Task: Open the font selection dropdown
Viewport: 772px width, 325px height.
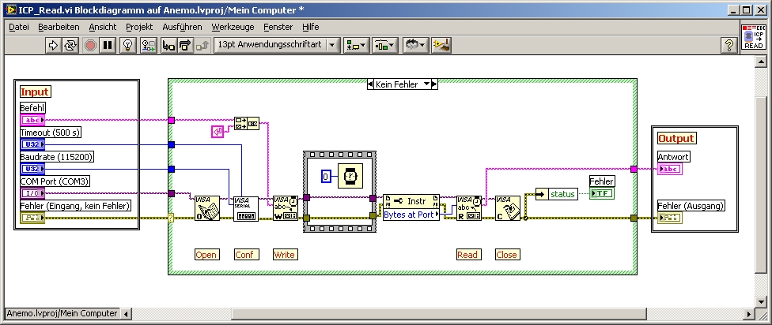Action: point(277,45)
